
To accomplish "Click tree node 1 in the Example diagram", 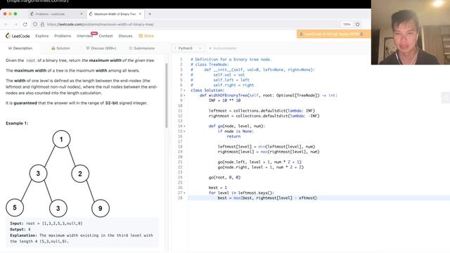I will click(x=61, y=139).
